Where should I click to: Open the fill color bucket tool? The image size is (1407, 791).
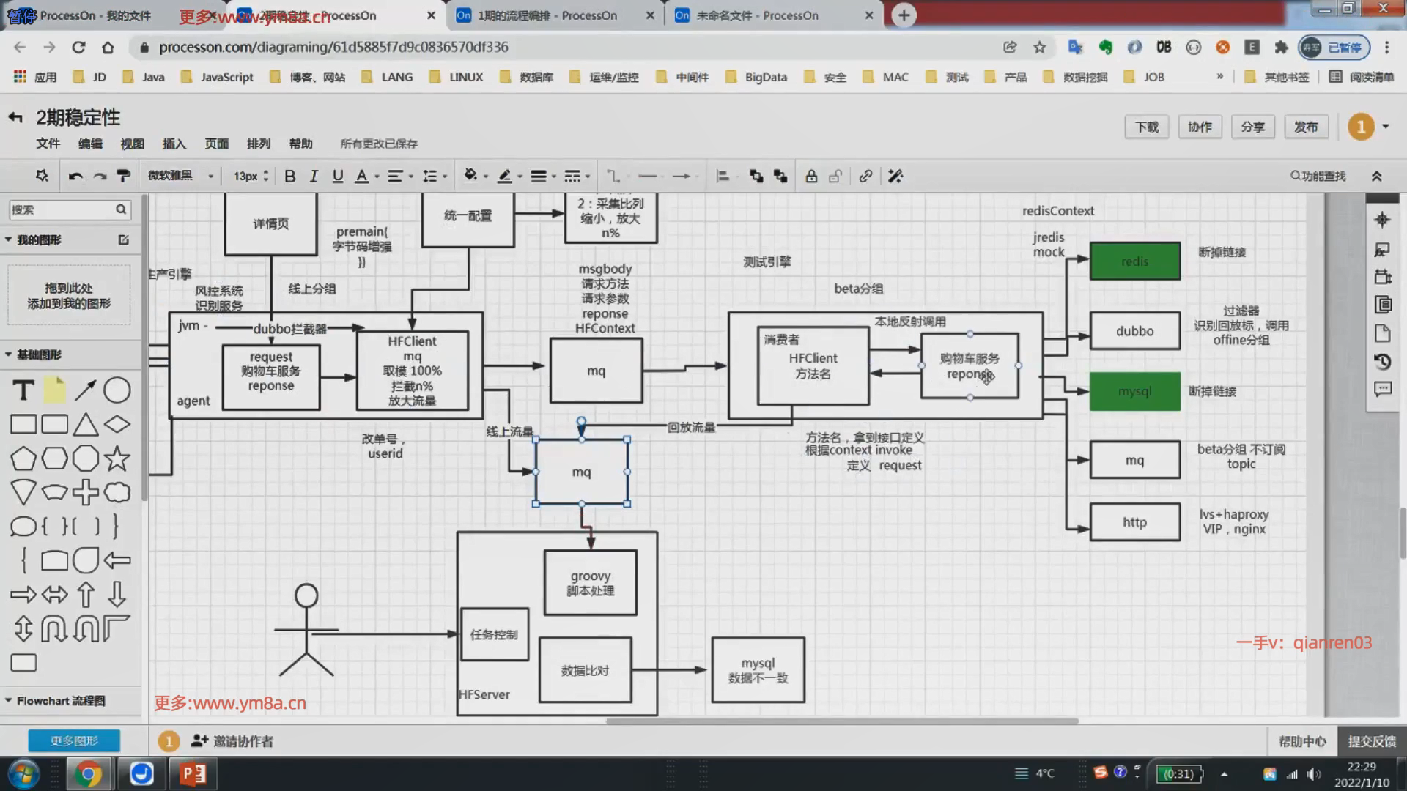click(x=470, y=176)
